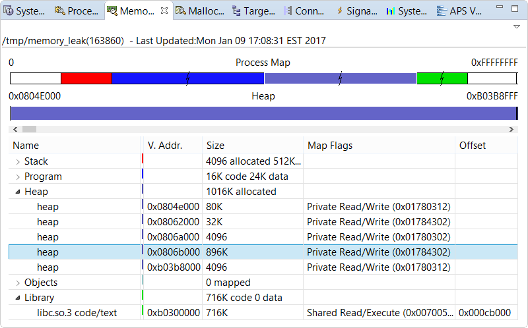The image size is (528, 328).
Task: Close the Memory Information tab
Action: point(164,11)
